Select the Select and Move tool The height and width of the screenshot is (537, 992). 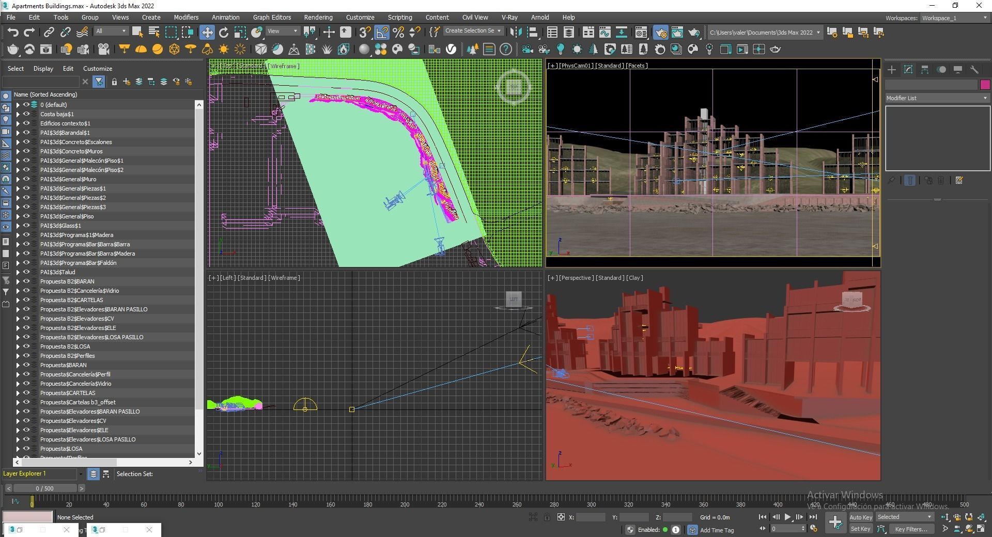[207, 33]
